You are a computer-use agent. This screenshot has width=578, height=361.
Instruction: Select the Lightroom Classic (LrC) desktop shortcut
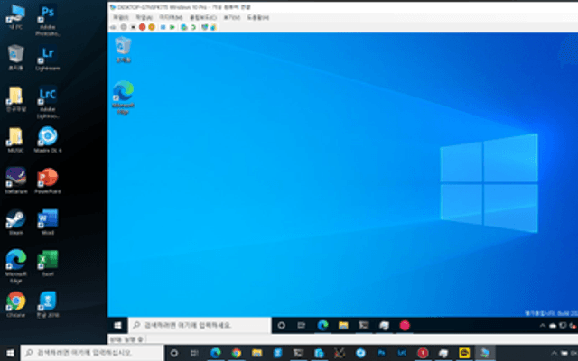pos(48,102)
